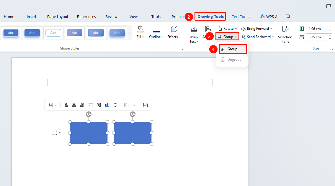Screen dimensions: 335x186
Task: Expand the Send Backward dropdown arrow
Action: 273,37
